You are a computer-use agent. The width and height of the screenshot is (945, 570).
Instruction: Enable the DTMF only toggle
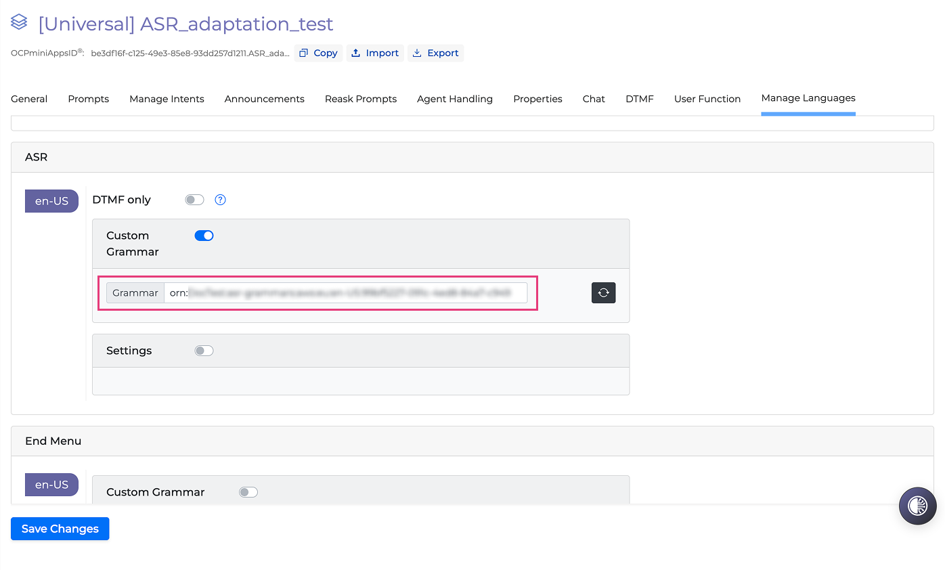[194, 200]
